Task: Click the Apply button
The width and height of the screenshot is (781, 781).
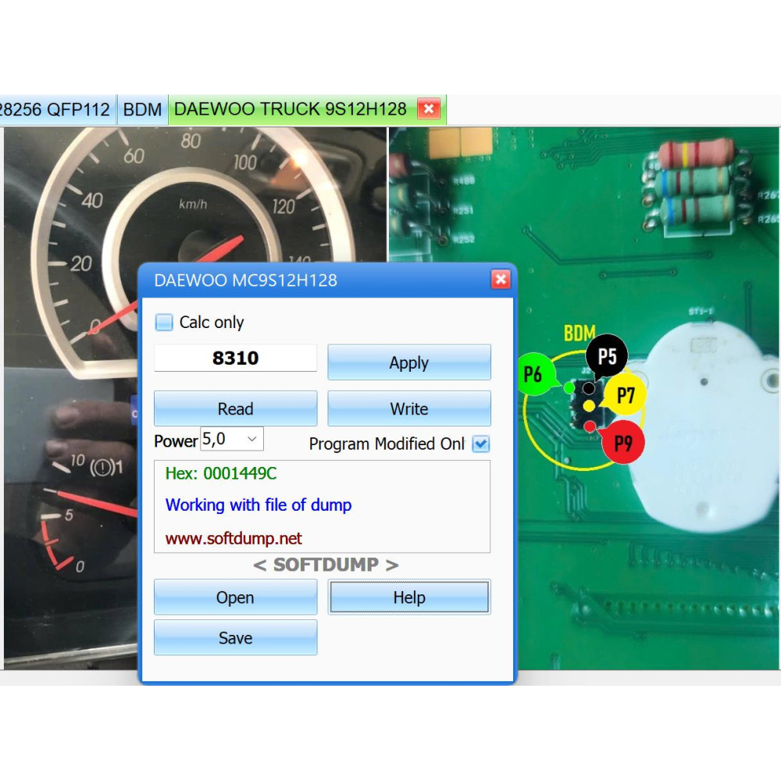Action: 409,362
